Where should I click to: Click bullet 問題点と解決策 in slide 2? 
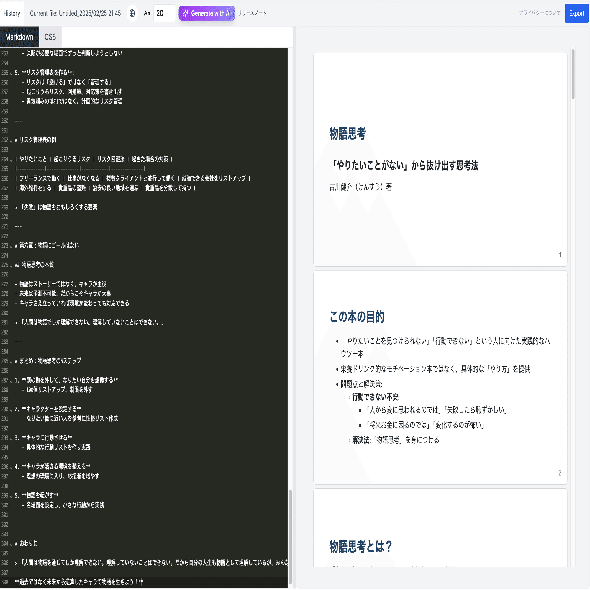coord(361,384)
